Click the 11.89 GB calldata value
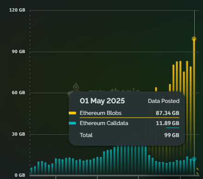203x179 pixels. 167,123
